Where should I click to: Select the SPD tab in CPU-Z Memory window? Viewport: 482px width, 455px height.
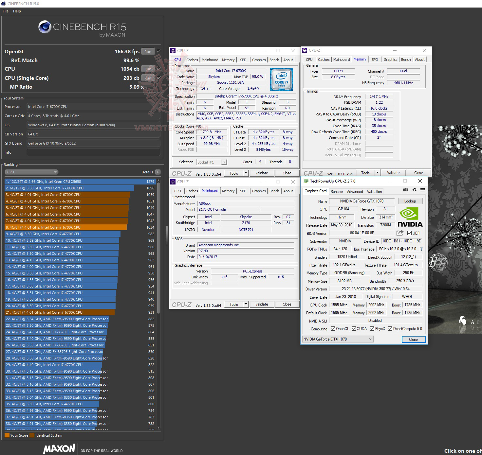[375, 60]
